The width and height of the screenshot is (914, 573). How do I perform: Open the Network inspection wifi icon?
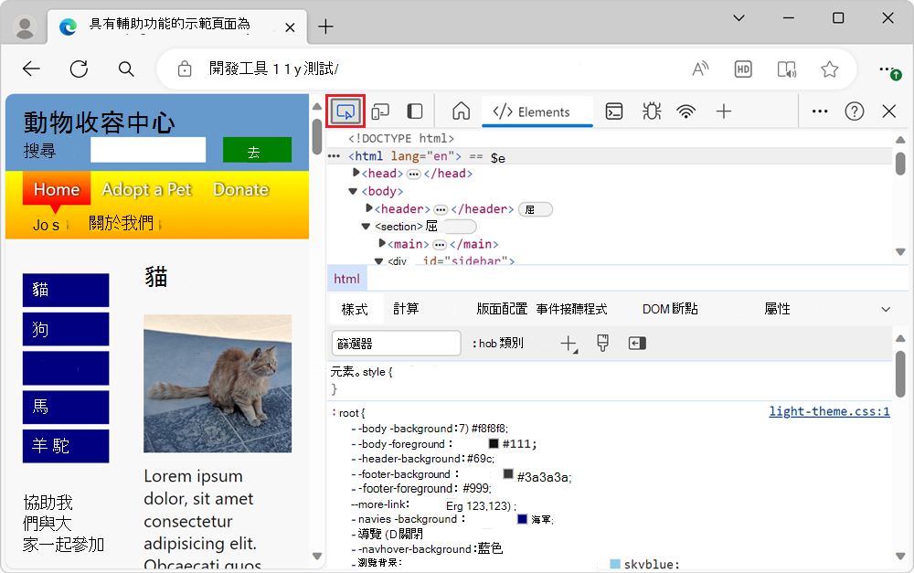click(x=686, y=111)
